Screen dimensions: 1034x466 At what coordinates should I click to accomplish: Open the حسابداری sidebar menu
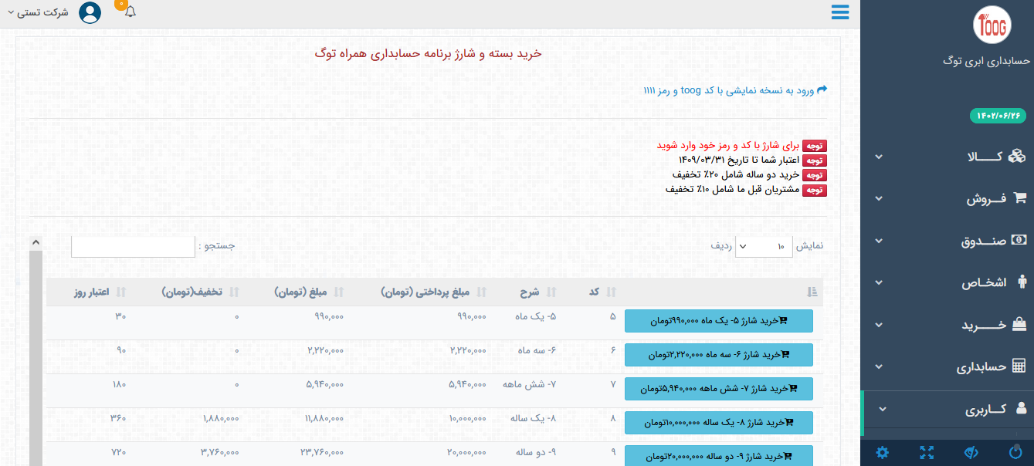point(948,366)
